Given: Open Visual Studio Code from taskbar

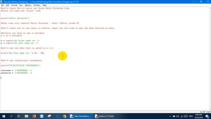Looking at the screenshot, I should point(57,116).
